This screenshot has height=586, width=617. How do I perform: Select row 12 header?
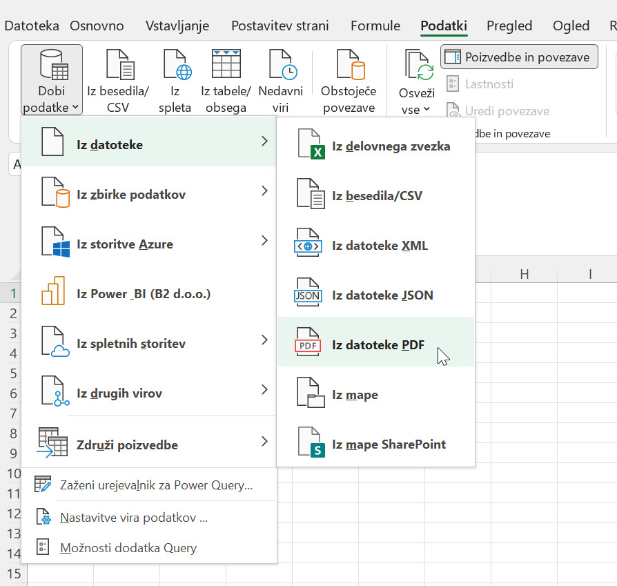[13, 514]
